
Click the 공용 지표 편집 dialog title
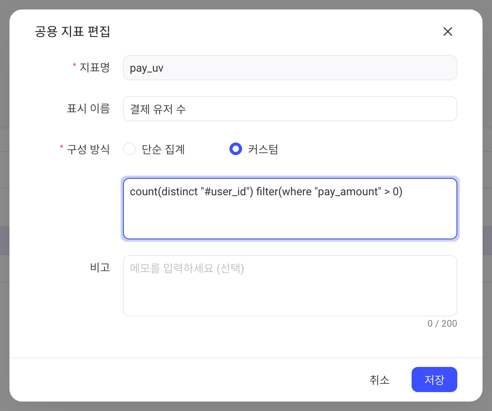tap(73, 31)
